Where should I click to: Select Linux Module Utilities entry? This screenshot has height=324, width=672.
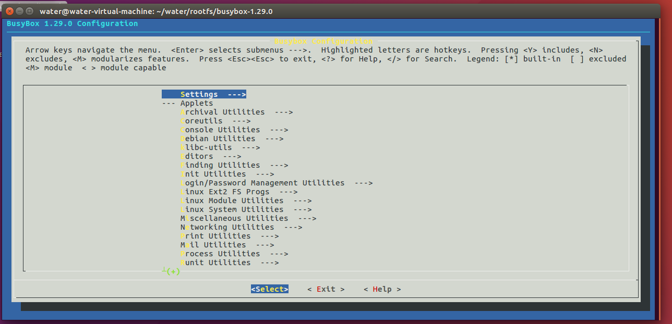pos(246,201)
